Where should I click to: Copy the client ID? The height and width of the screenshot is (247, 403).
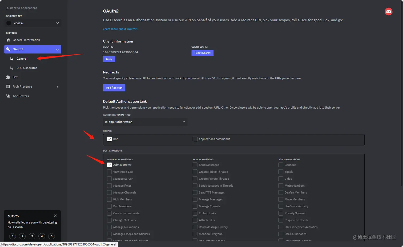click(x=109, y=59)
